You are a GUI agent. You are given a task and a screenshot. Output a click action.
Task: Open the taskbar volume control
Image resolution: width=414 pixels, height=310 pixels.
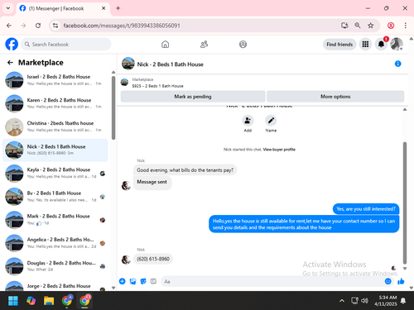[364, 301]
